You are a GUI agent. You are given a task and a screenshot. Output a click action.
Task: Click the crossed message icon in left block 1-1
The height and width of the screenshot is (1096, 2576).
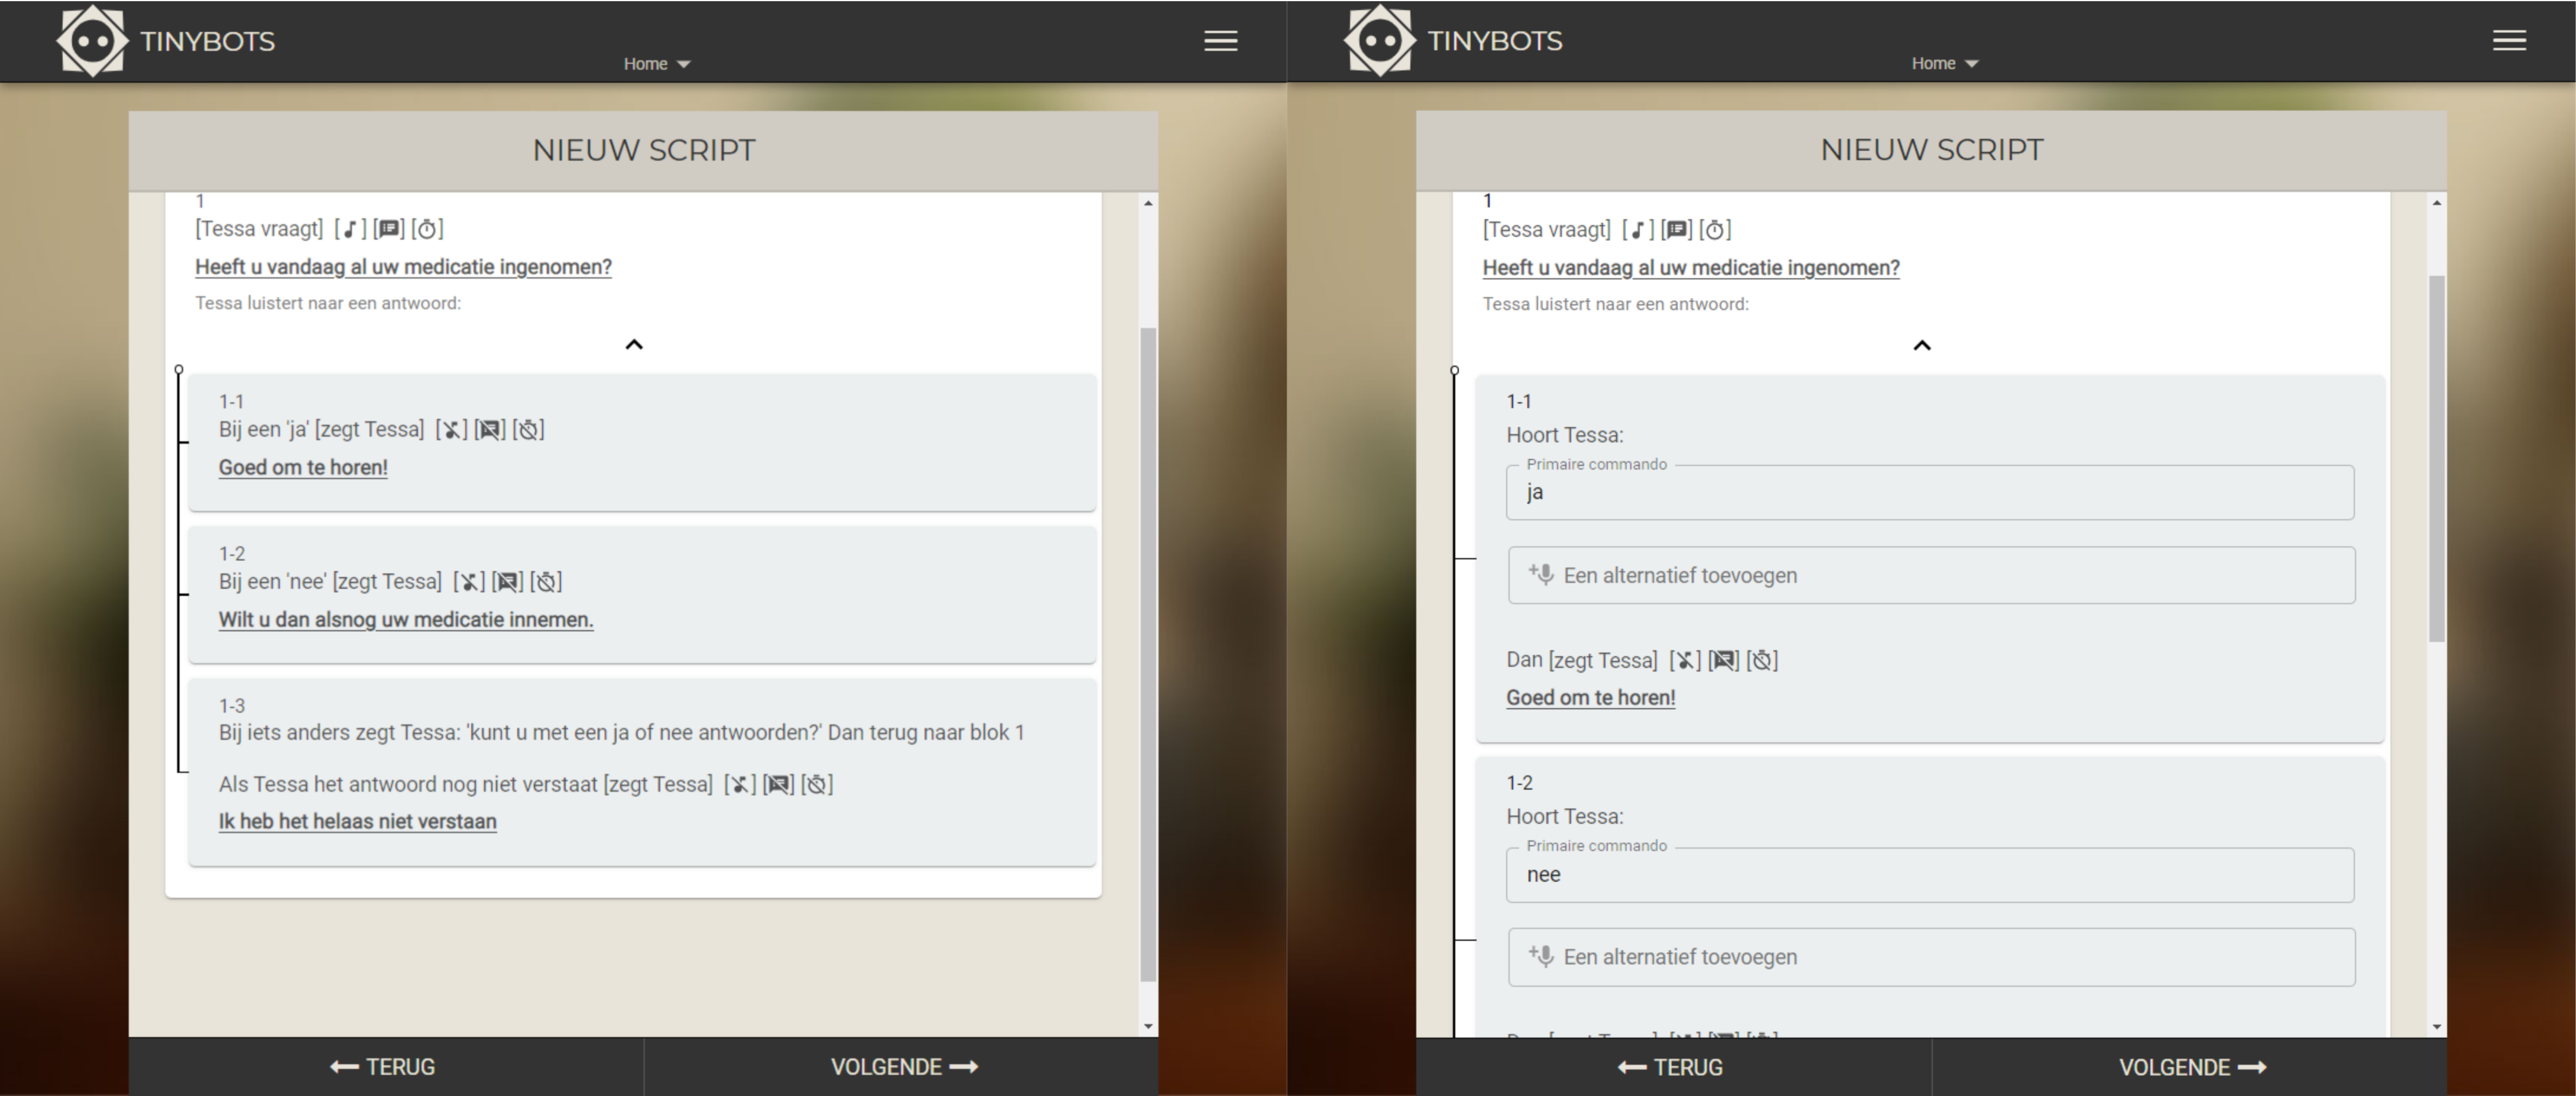pyautogui.click(x=490, y=430)
